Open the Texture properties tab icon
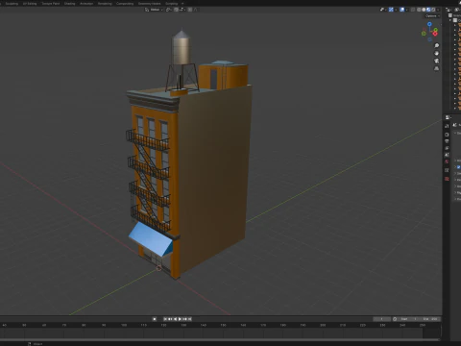This screenshot has height=346, width=461. pyautogui.click(x=447, y=179)
